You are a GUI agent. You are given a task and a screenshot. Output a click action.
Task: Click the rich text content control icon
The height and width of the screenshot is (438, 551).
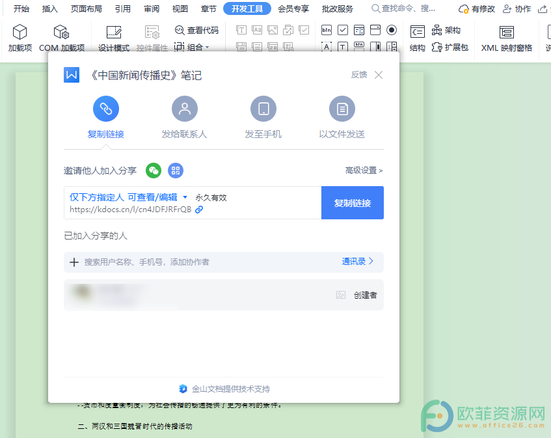tap(241, 30)
